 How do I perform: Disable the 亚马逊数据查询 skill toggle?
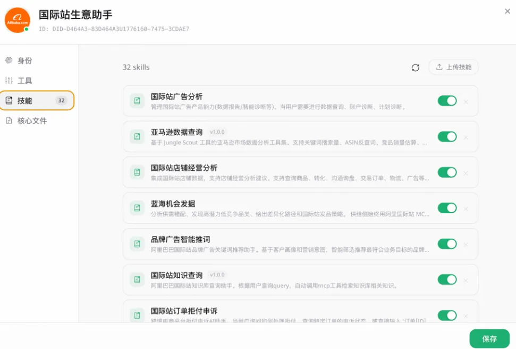447,137
